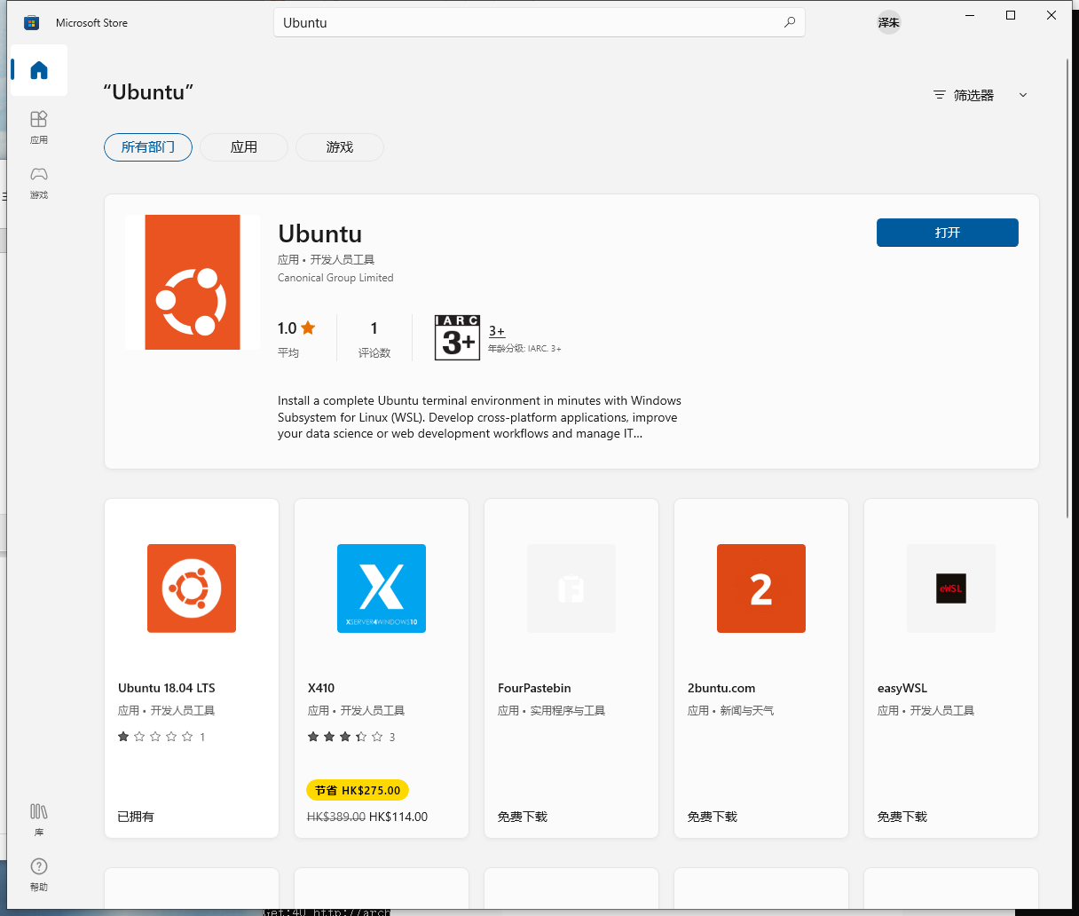
Task: Click the search magnifier icon
Action: coord(790,22)
